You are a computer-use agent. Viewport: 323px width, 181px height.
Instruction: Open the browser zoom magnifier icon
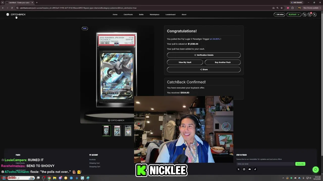tap(278, 8)
